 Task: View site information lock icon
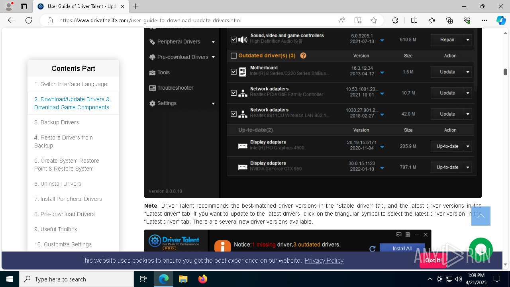tap(50, 20)
